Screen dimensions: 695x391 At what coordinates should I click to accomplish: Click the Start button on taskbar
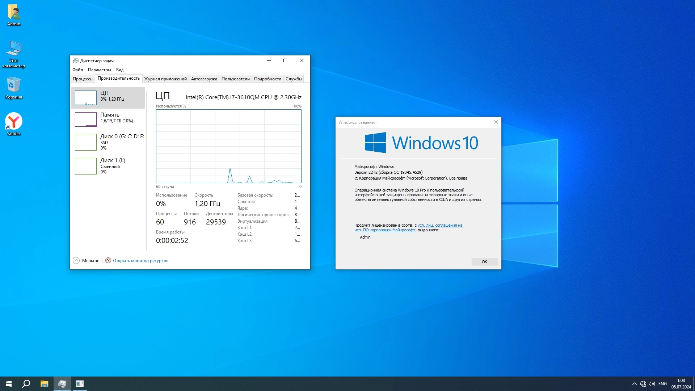click(x=9, y=384)
